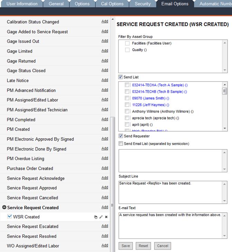Click the Reset button
232x252 pixels.
click(x=143, y=246)
